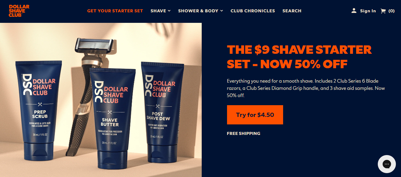Open the chat support bubble
The width and height of the screenshot is (401, 177).
387,164
